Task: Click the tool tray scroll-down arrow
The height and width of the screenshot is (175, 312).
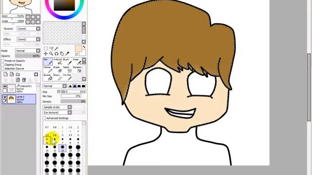Action: 84,79
